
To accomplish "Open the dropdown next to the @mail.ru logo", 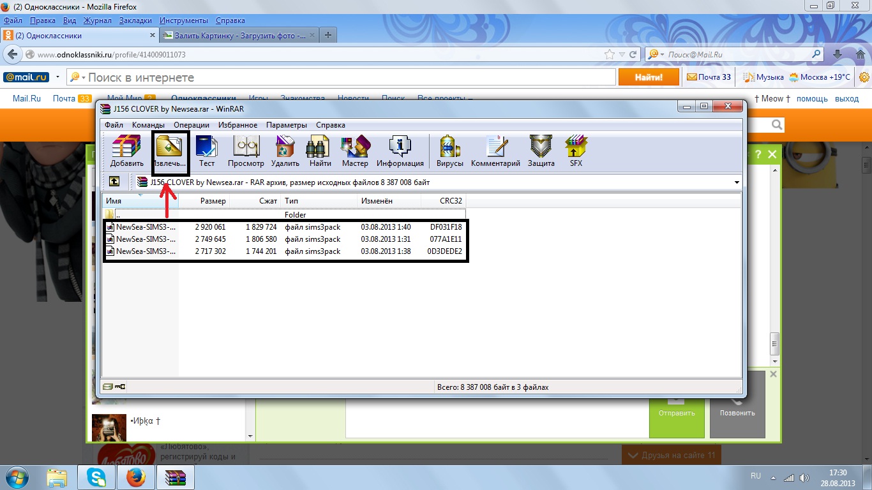I will (57, 77).
